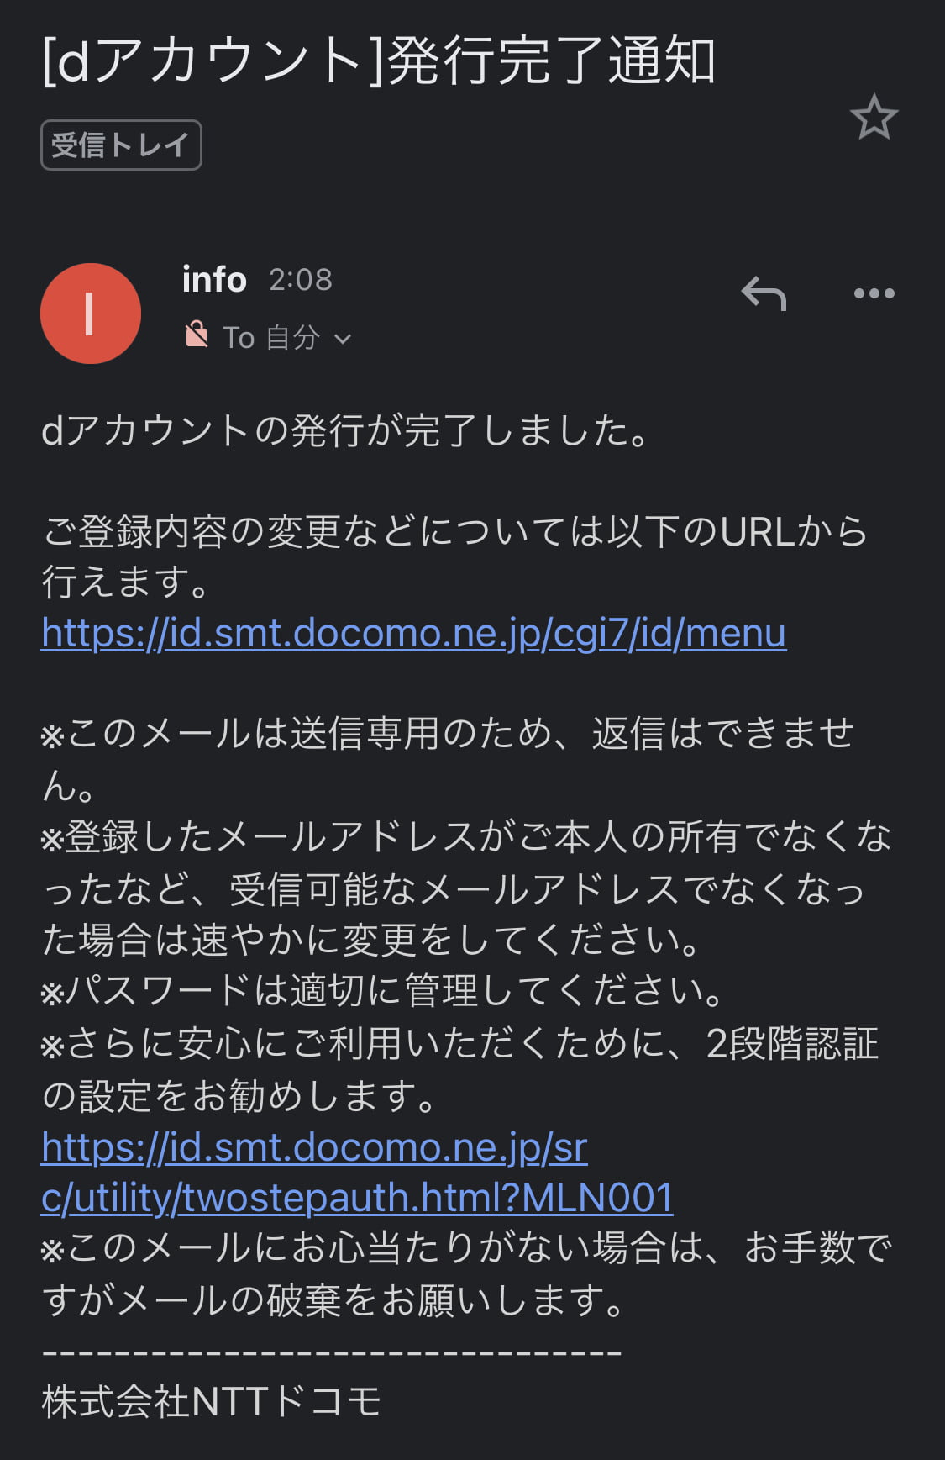The width and height of the screenshot is (945, 1460).
Task: Tap the パスワードは適切に管理 notice line
Action: 382,991
